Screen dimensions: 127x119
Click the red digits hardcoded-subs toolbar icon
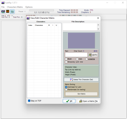(8, 12)
